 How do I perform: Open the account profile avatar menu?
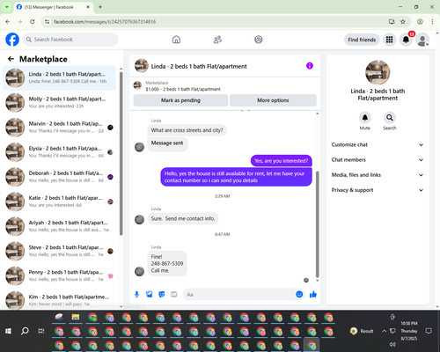[422, 40]
